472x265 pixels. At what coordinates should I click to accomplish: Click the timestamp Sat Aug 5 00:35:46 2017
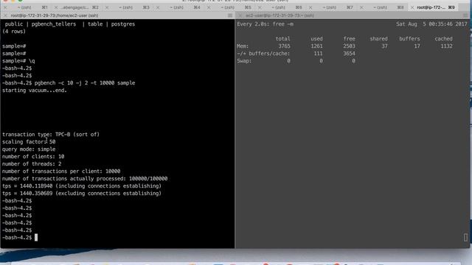tap(431, 24)
